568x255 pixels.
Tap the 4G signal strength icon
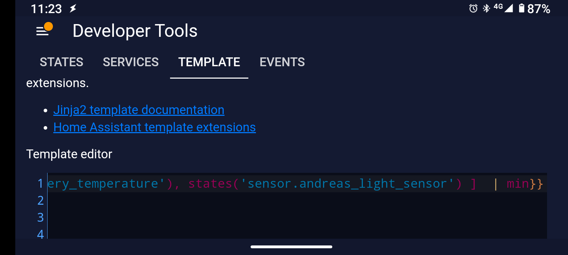(x=503, y=8)
